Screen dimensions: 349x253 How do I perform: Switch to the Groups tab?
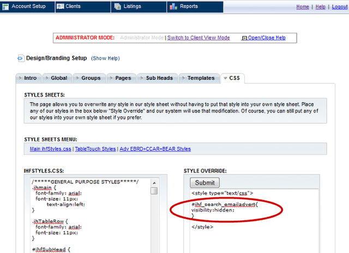pyautogui.click(x=89, y=78)
